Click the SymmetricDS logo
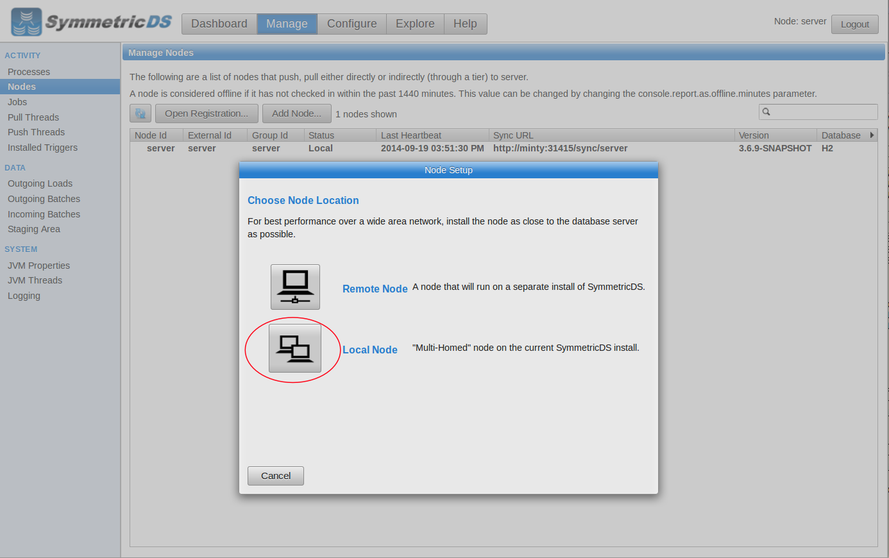This screenshot has height=558, width=889. [92, 22]
